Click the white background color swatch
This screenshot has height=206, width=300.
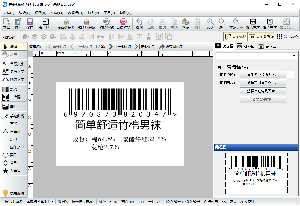pyautogui.click(x=290, y=75)
